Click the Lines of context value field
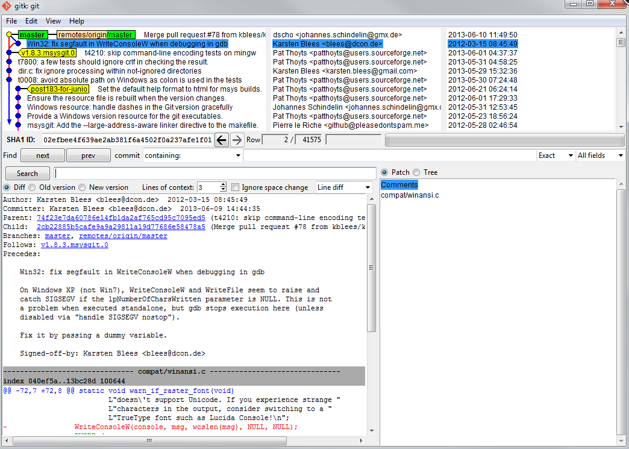This screenshot has width=629, height=449. click(x=208, y=187)
